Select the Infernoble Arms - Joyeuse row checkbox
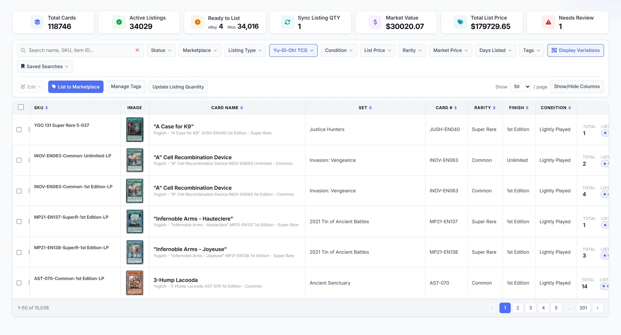Screen dimensions: 621x335 pos(19,252)
